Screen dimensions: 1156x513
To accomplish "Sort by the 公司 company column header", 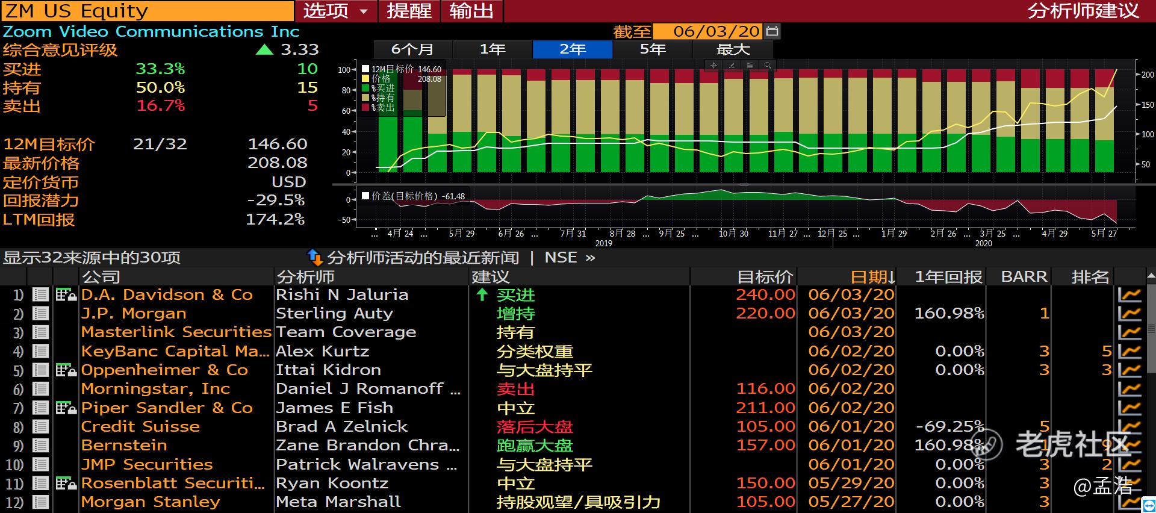I will (101, 277).
